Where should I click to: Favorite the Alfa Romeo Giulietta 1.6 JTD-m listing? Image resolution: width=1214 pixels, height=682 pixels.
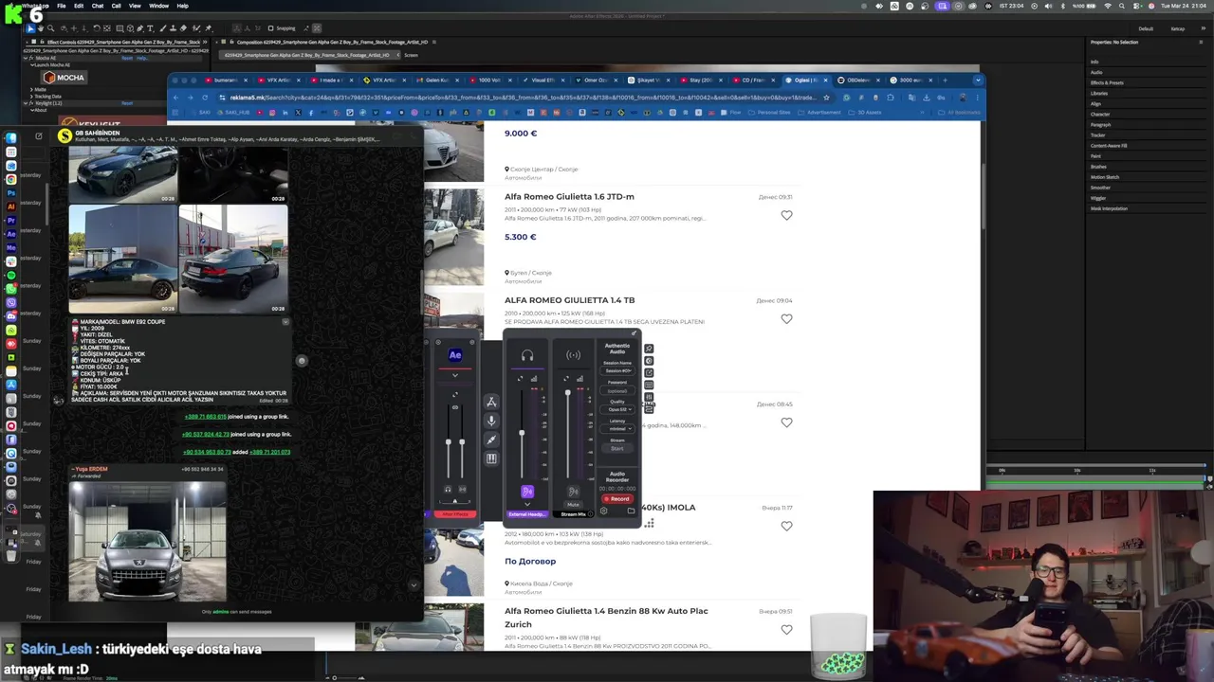(786, 216)
